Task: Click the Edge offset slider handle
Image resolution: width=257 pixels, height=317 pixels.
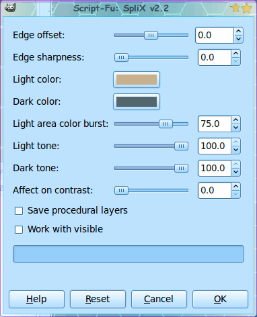Action: point(151,35)
